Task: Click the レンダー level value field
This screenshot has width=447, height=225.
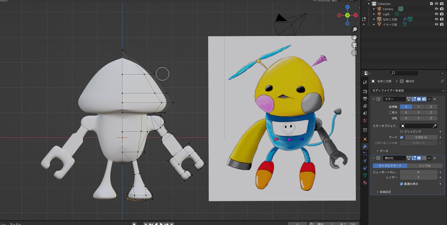Action: coord(419,177)
